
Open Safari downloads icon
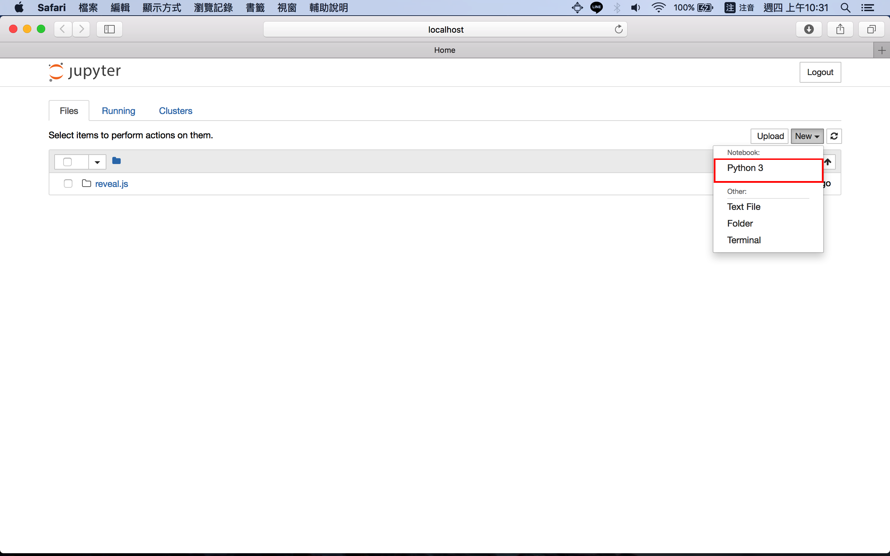tap(809, 30)
